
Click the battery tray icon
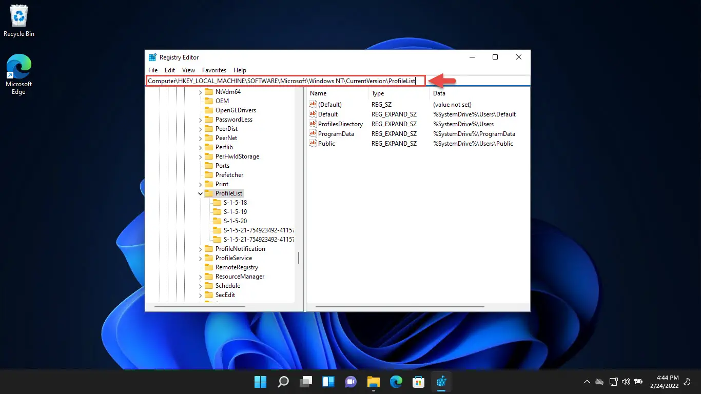638,382
